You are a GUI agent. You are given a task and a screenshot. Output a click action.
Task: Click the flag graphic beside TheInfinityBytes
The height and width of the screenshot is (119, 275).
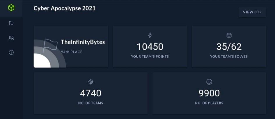coord(50,44)
